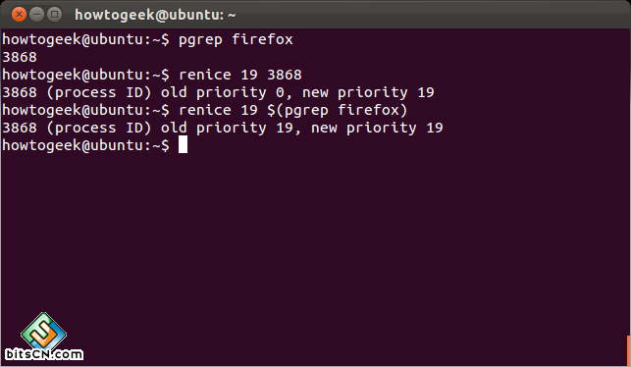The image size is (631, 367).
Task: Click the empty dark terminal area below the prompt
Action: (x=316, y=241)
